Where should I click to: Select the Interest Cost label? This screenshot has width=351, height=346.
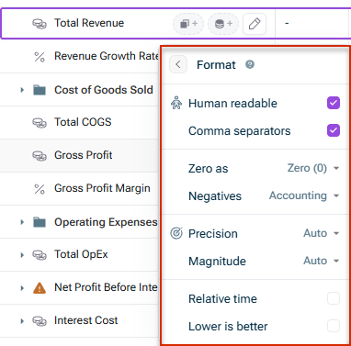(86, 320)
